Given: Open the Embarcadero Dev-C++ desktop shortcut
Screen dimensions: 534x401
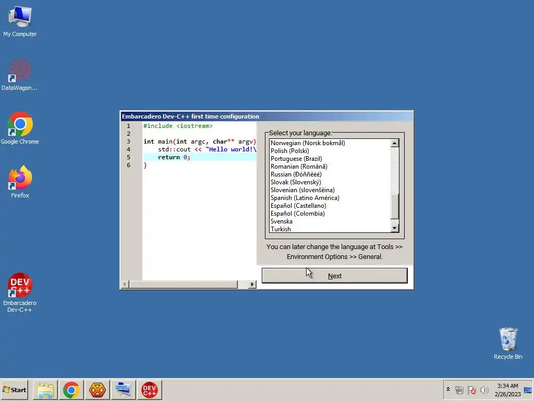Looking at the screenshot, I should pyautogui.click(x=20, y=292).
